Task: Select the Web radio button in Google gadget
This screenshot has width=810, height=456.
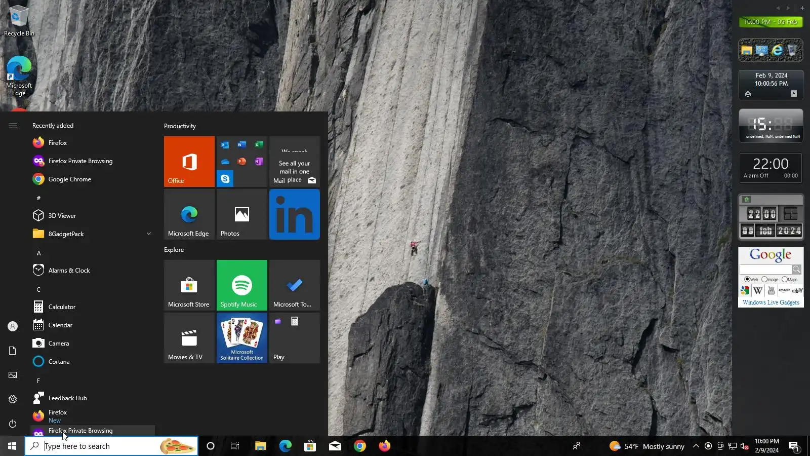Action: tap(747, 279)
